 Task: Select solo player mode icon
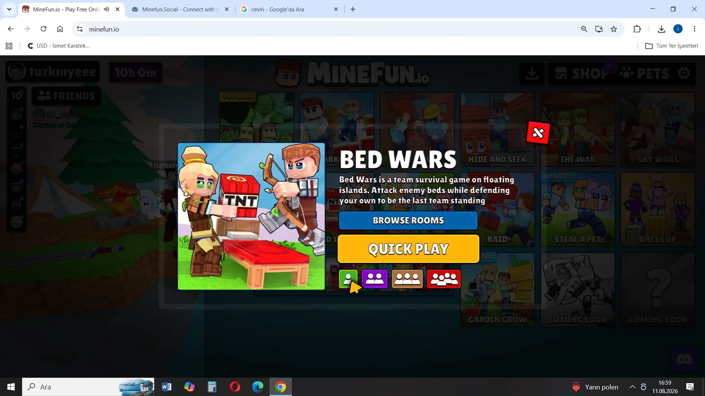pos(348,279)
